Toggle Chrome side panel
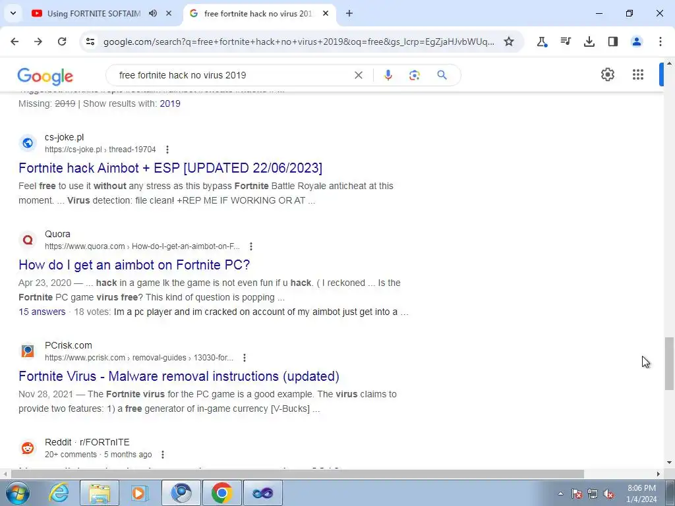The image size is (675, 506). pos(613,42)
